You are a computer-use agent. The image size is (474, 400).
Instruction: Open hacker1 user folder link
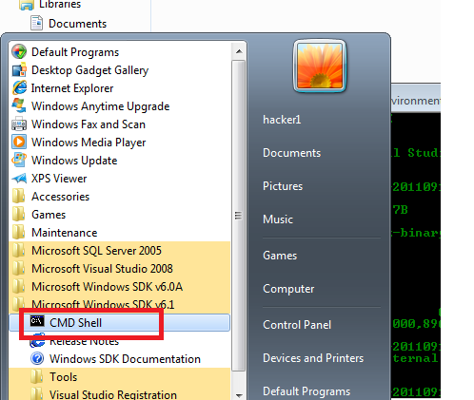282,120
